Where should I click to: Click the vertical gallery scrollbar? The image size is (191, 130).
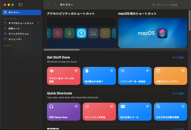pos(189,21)
